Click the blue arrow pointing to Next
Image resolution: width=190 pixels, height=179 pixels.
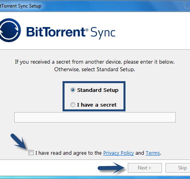coord(111,168)
